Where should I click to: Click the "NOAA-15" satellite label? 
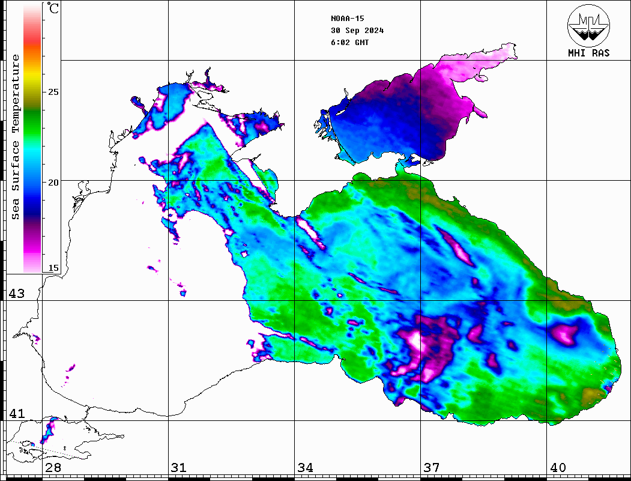coord(348,19)
